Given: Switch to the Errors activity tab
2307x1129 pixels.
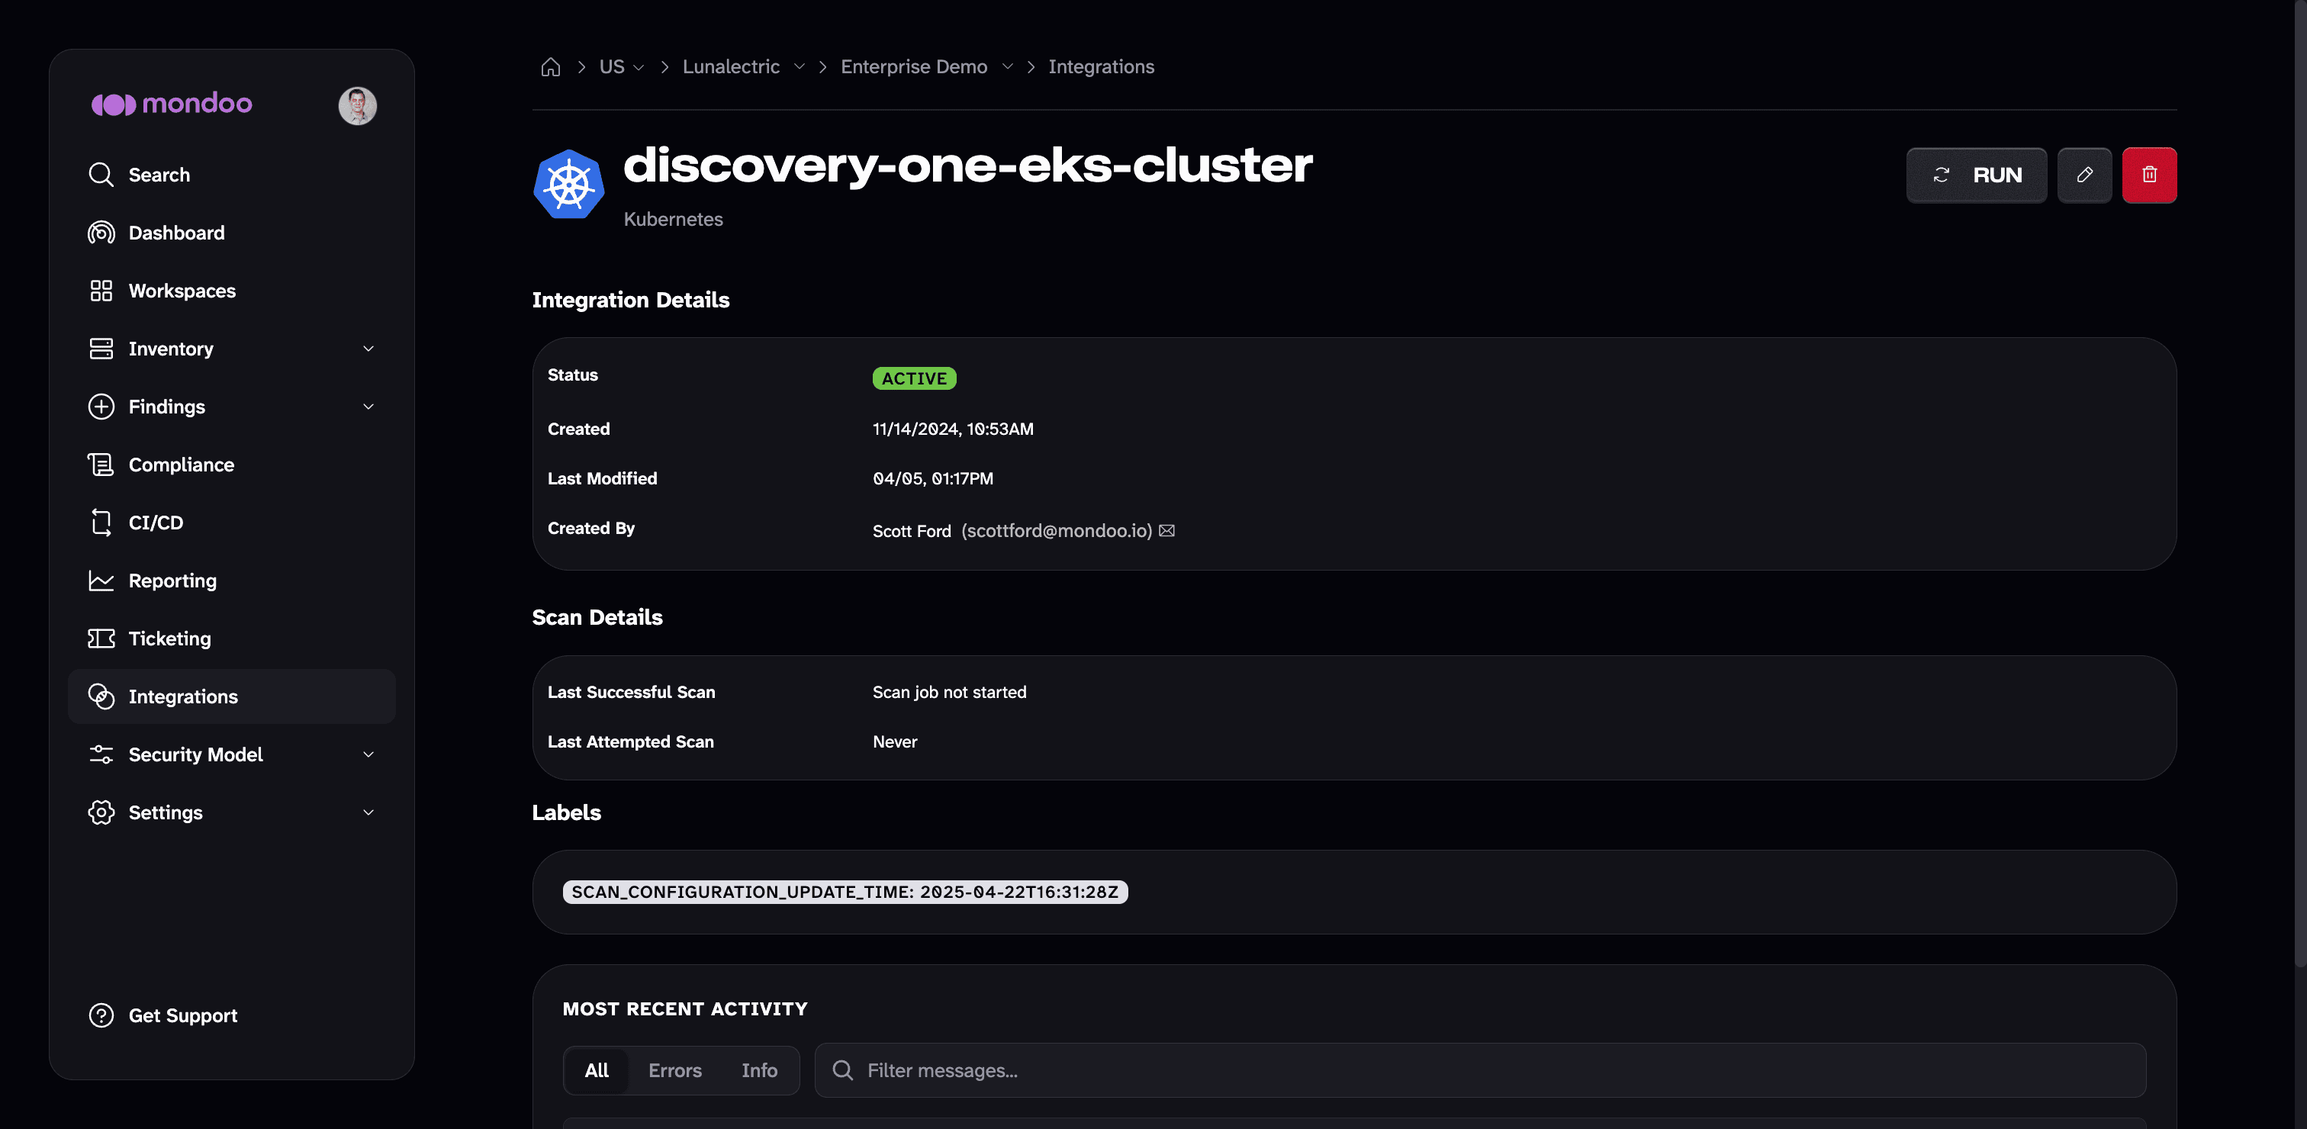Looking at the screenshot, I should click(674, 1071).
